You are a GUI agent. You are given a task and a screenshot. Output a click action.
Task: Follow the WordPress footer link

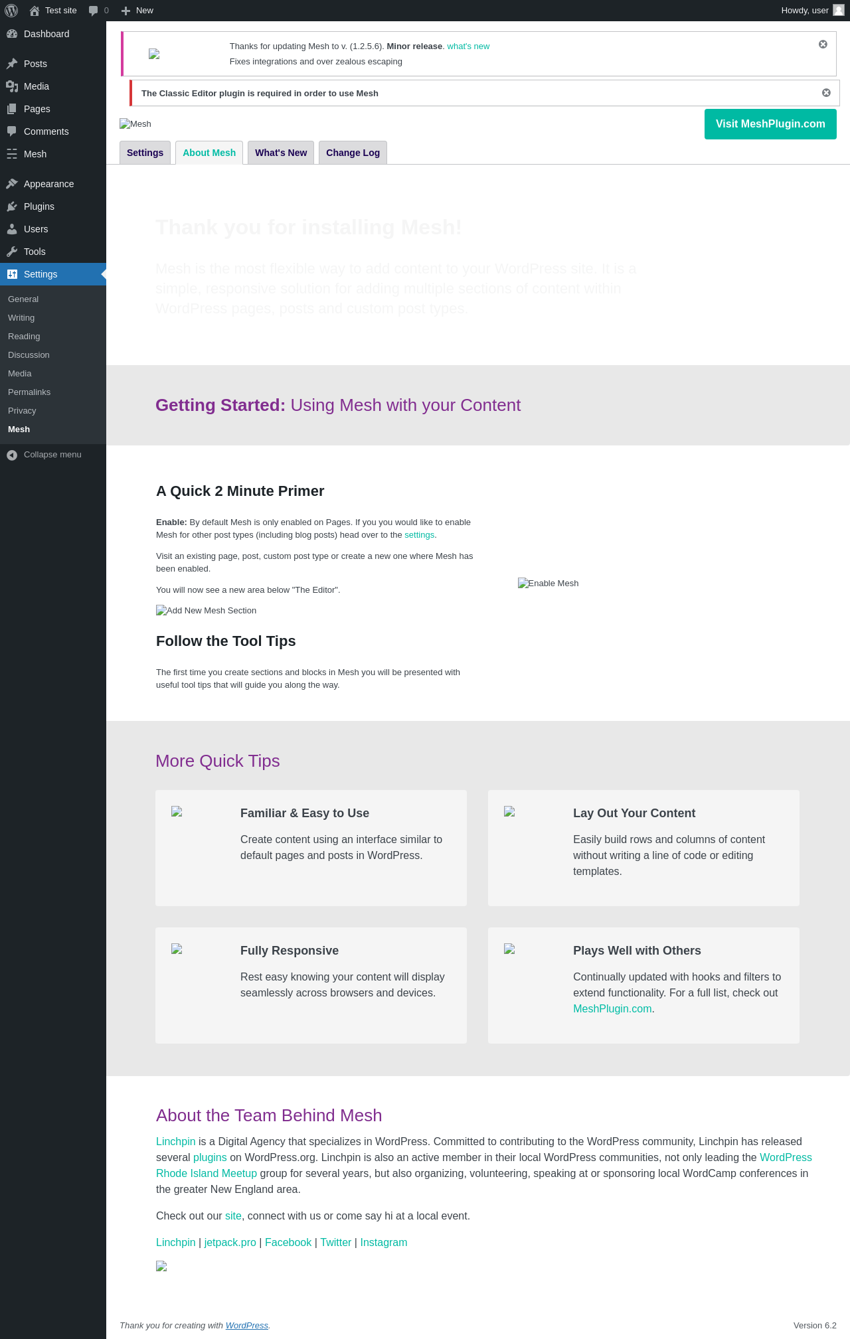click(246, 1326)
